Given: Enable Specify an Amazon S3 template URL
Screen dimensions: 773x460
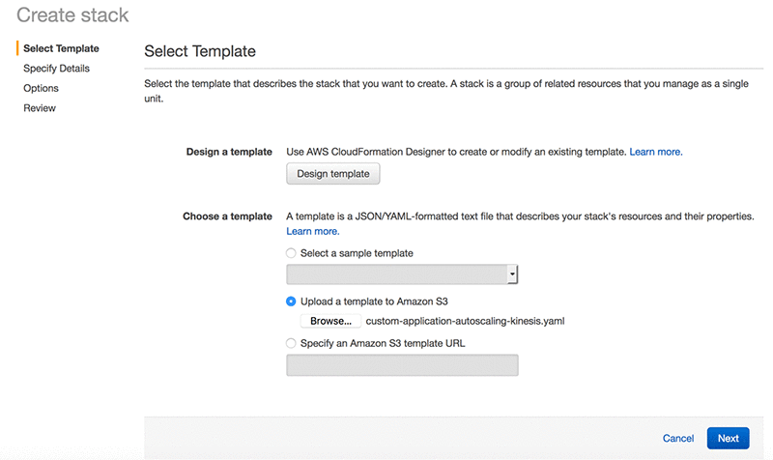Looking at the screenshot, I should pyautogui.click(x=292, y=342).
